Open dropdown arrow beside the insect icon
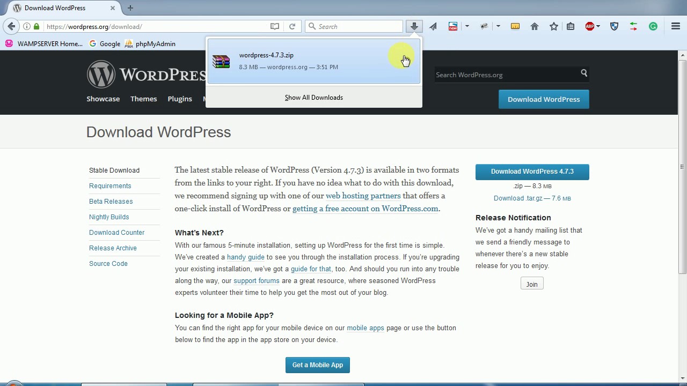 point(498,26)
